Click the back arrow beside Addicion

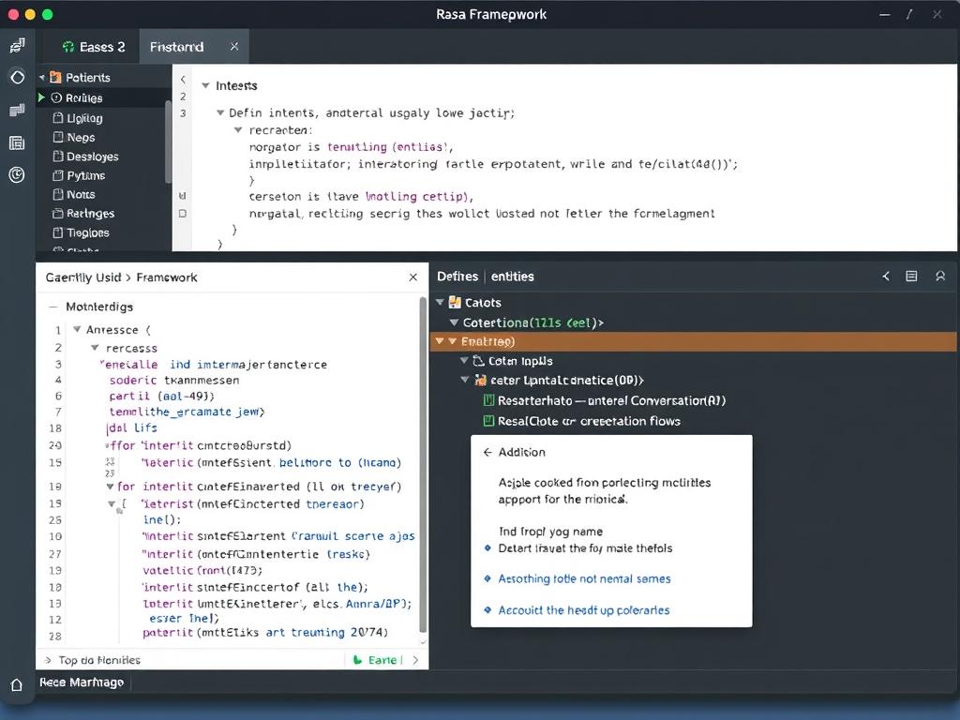click(487, 452)
